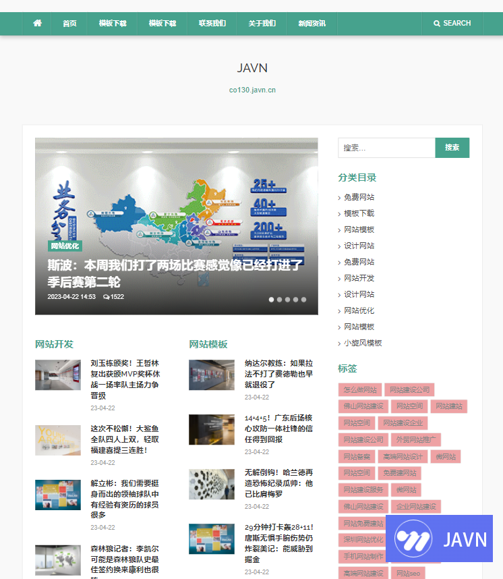
Task: Open the 无解倒钩 哈兰德 article title
Action: pyautogui.click(x=278, y=483)
